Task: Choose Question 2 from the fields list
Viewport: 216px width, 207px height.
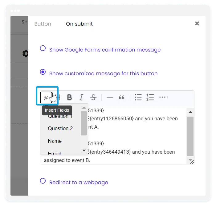Action: (60, 128)
